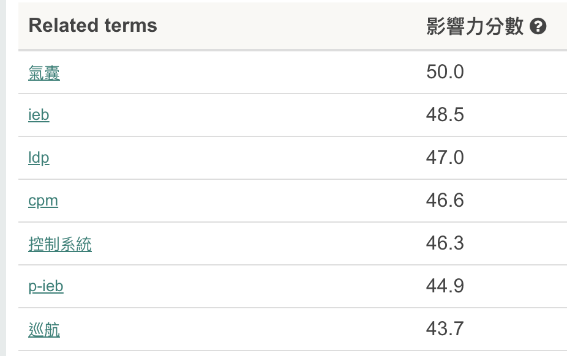
Task: Open the 氣囊 related term link
Action: pos(44,73)
